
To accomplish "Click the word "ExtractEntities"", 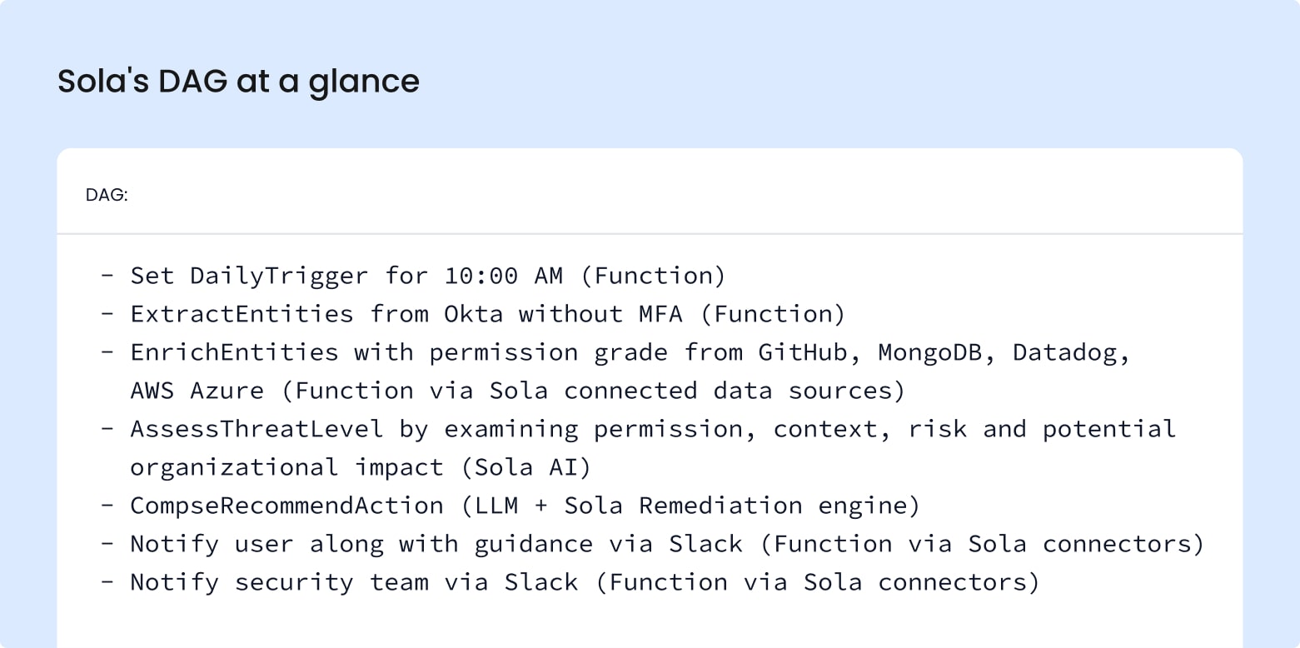I will click(242, 314).
